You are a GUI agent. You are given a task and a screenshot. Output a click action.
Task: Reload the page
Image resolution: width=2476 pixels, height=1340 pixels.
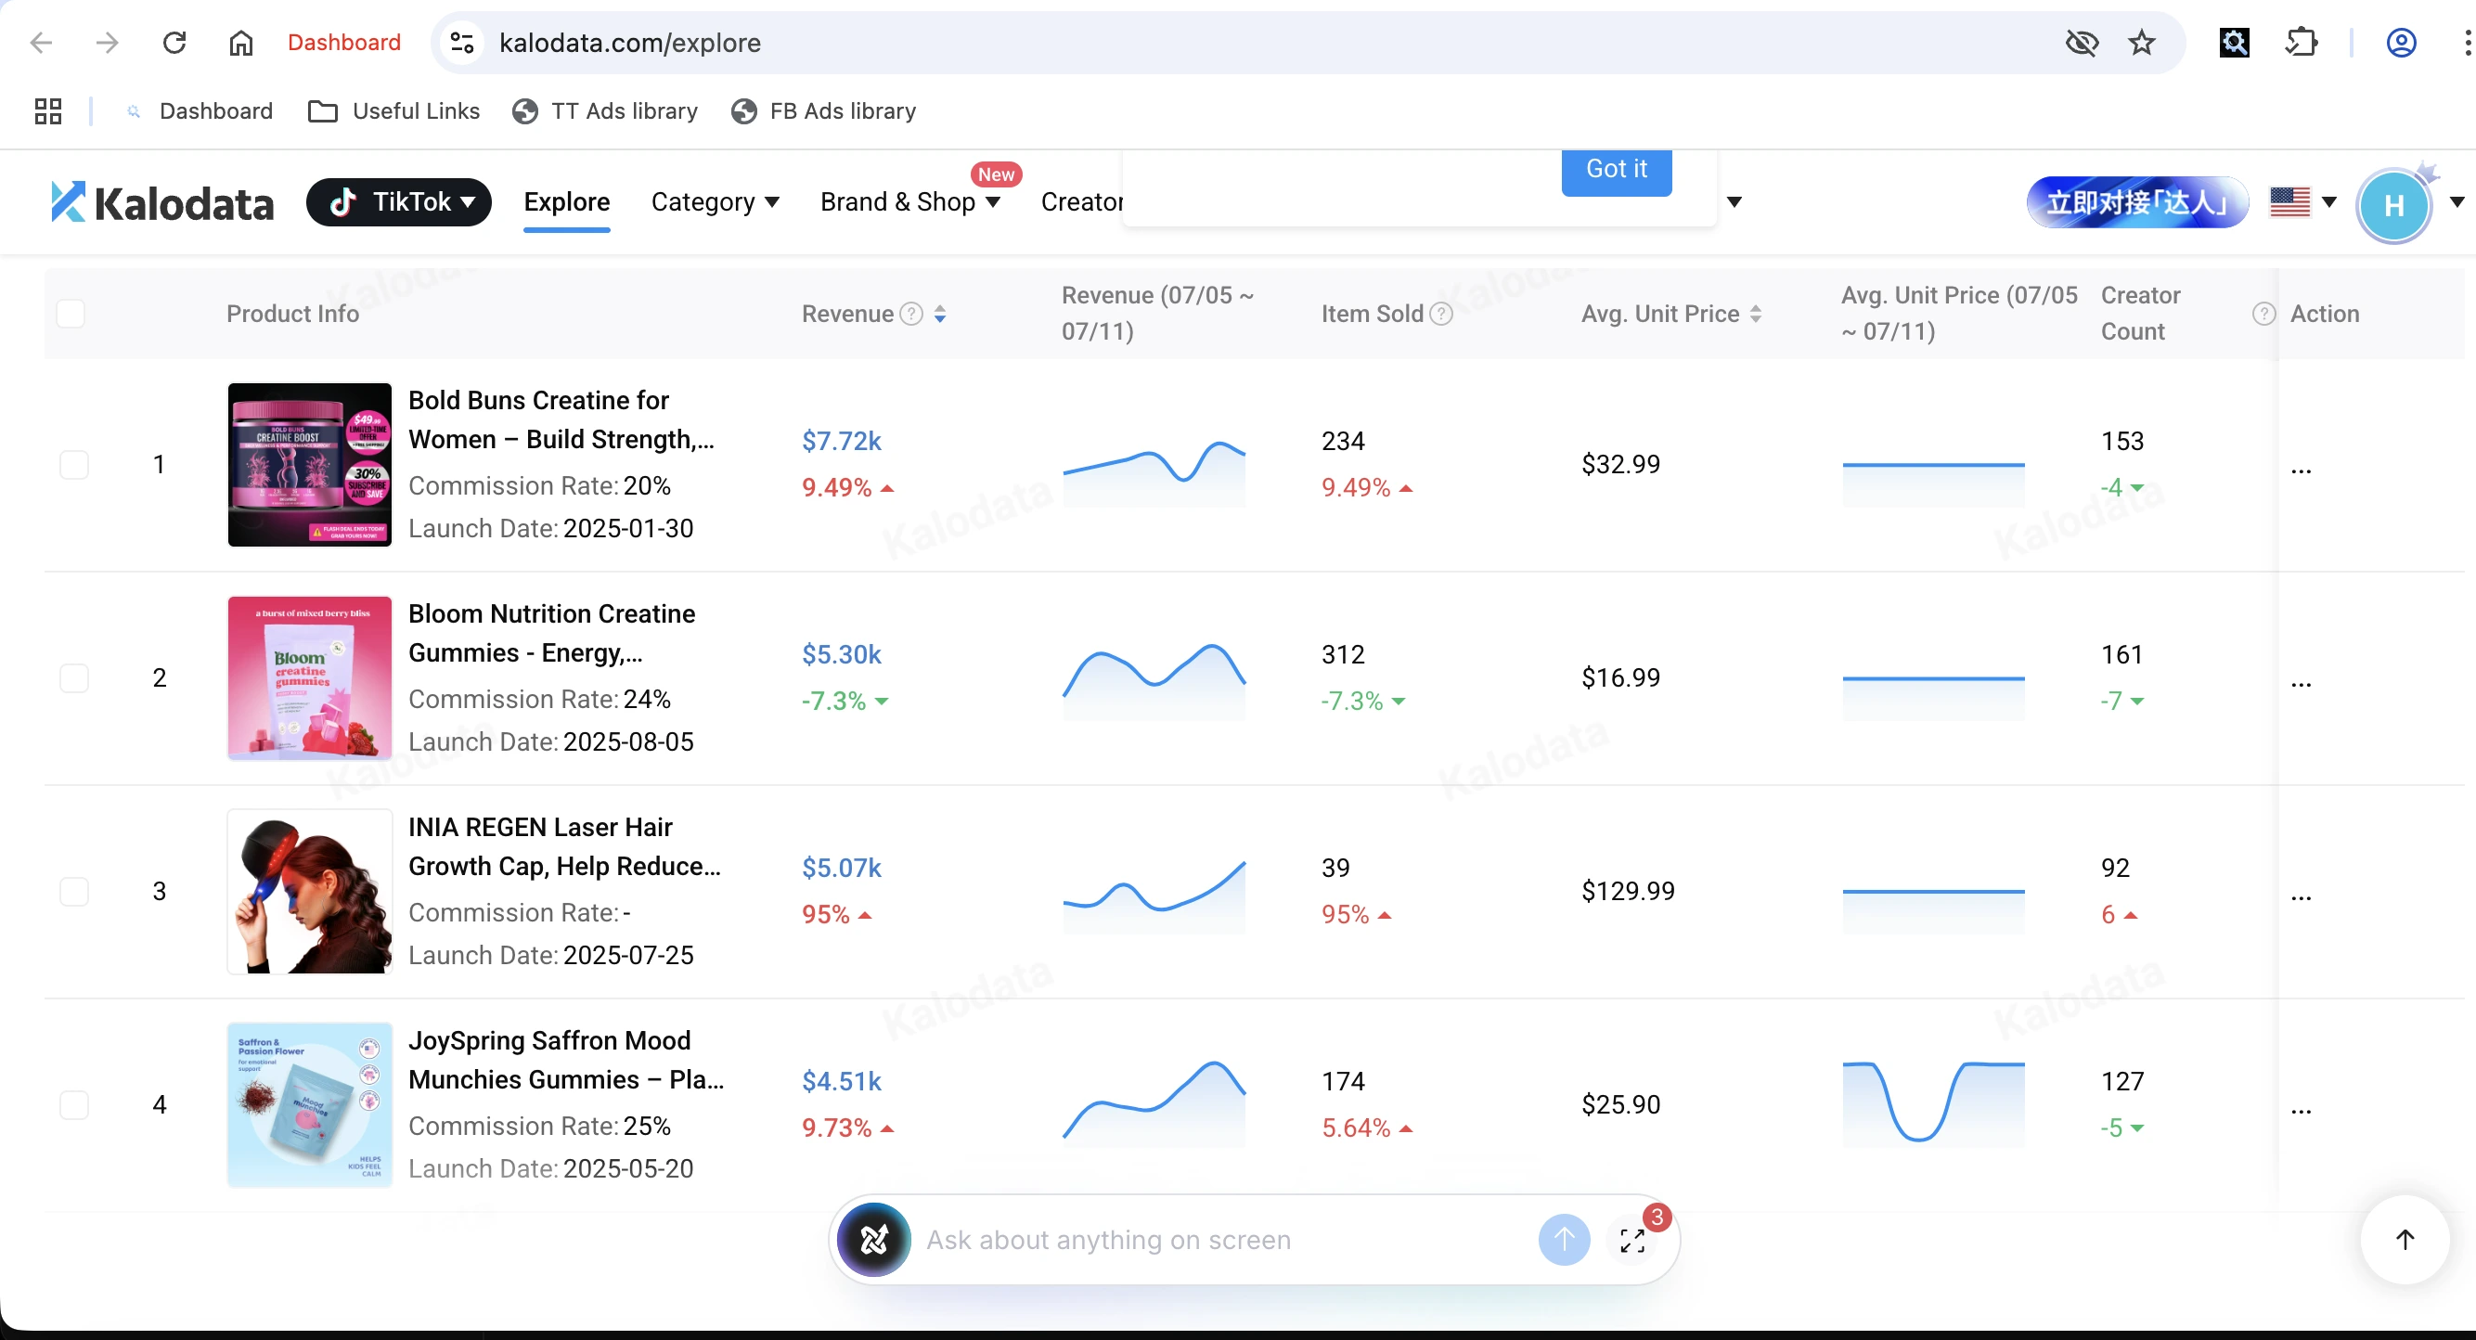[174, 43]
